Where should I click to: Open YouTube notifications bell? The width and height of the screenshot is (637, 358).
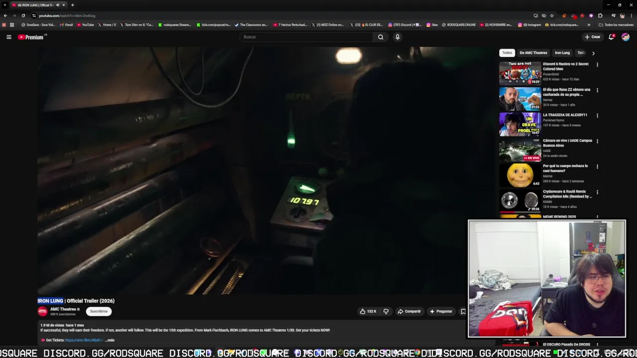612,37
